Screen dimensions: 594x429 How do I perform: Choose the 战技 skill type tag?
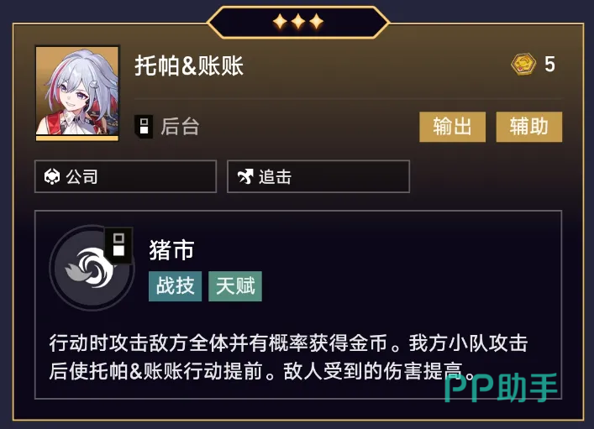point(175,286)
